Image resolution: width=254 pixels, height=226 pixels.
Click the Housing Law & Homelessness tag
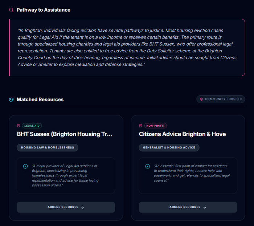[x=48, y=147]
